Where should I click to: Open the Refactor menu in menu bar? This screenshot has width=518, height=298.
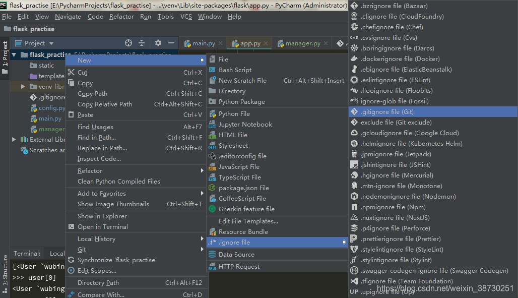[121, 17]
